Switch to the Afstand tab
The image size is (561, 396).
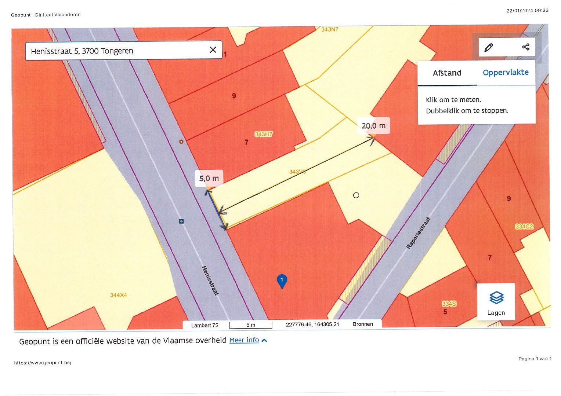point(447,73)
